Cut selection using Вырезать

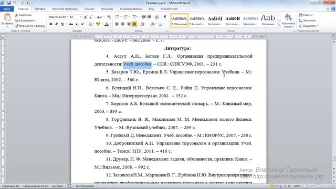tap(23, 15)
